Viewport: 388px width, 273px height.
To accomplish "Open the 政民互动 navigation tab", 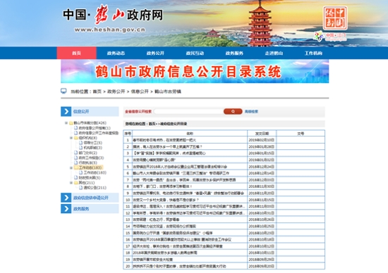I will pos(195,53).
